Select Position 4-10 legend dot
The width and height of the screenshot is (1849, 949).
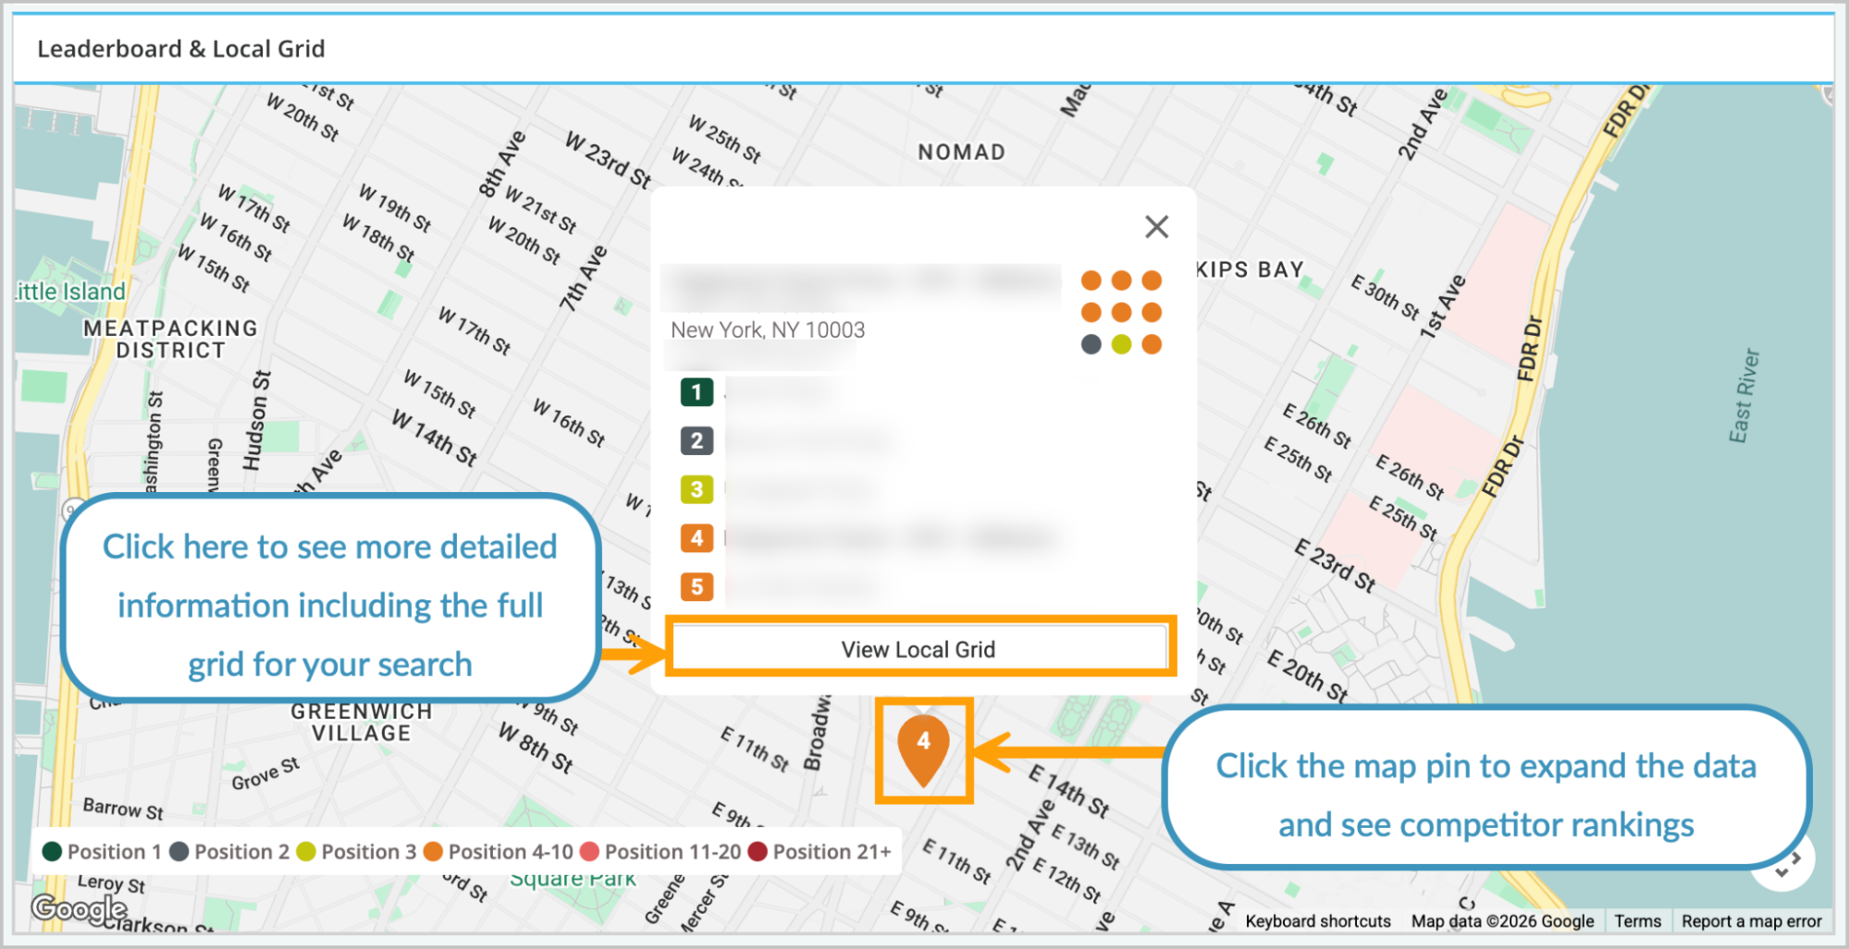point(433,851)
